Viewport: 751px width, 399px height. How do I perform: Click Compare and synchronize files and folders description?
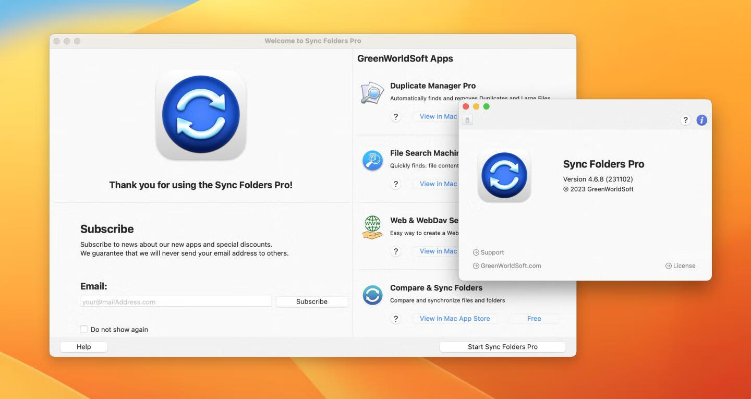click(x=447, y=300)
